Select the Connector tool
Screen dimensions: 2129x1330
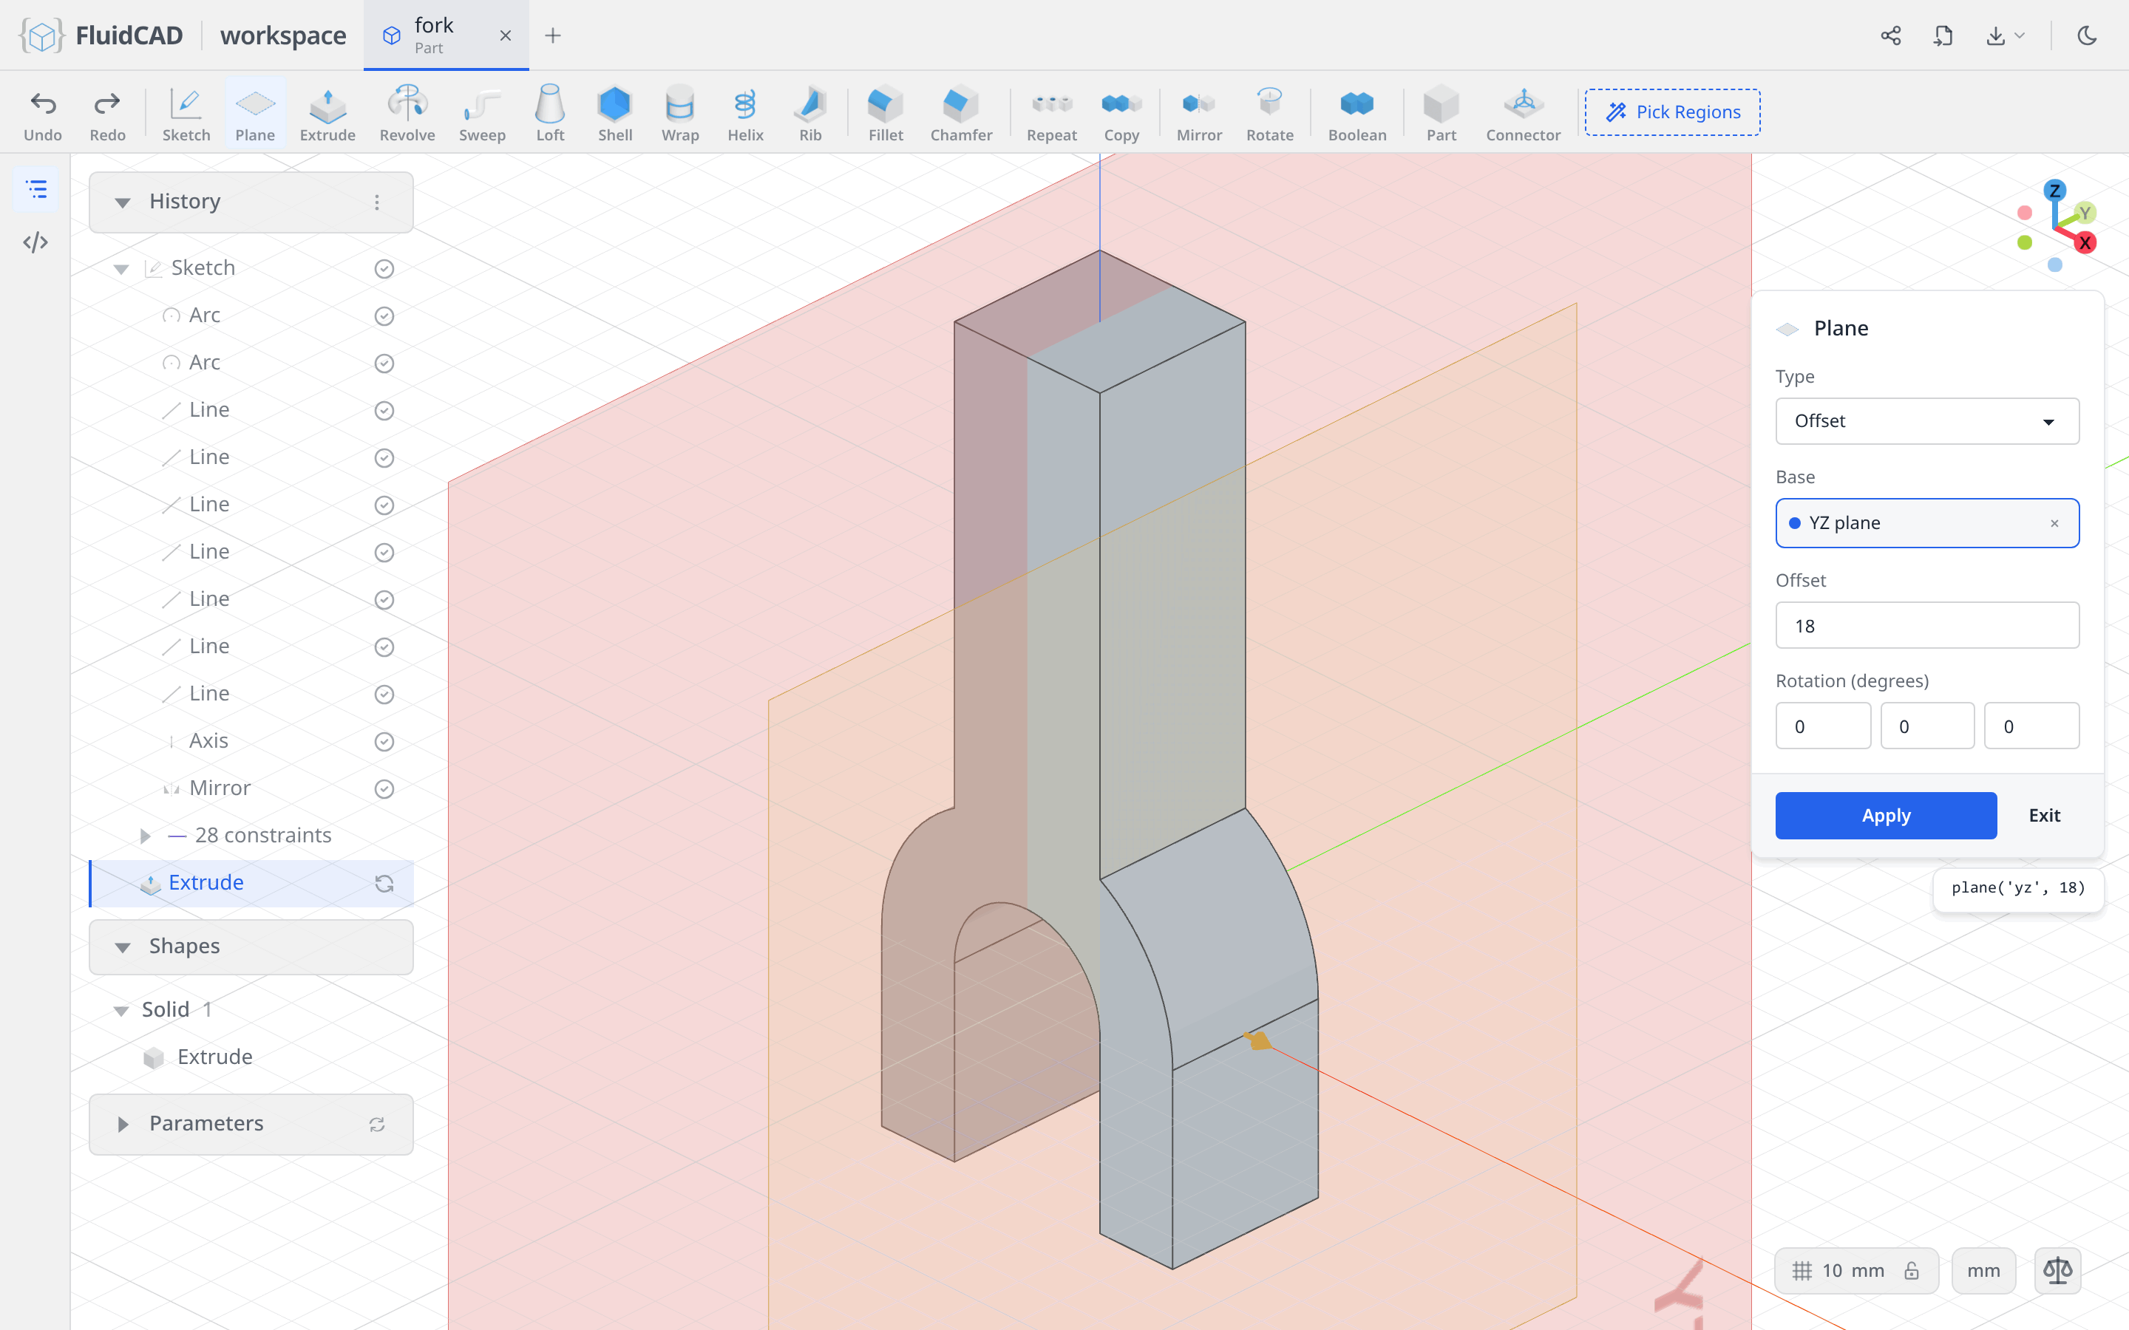[x=1523, y=114]
